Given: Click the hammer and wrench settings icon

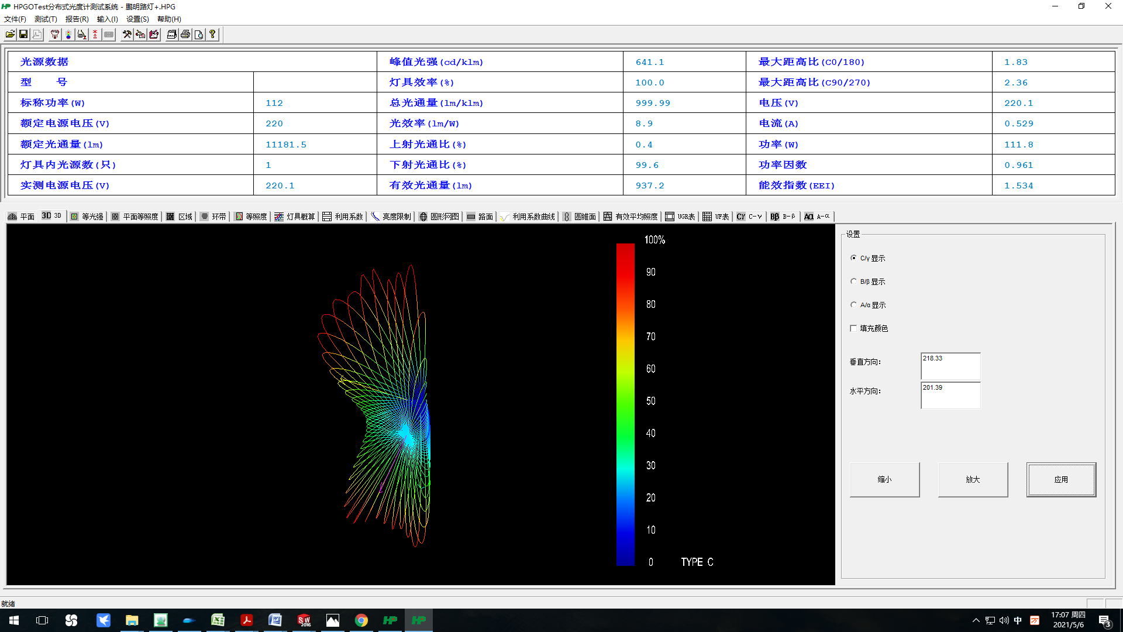Looking at the screenshot, I should (127, 35).
